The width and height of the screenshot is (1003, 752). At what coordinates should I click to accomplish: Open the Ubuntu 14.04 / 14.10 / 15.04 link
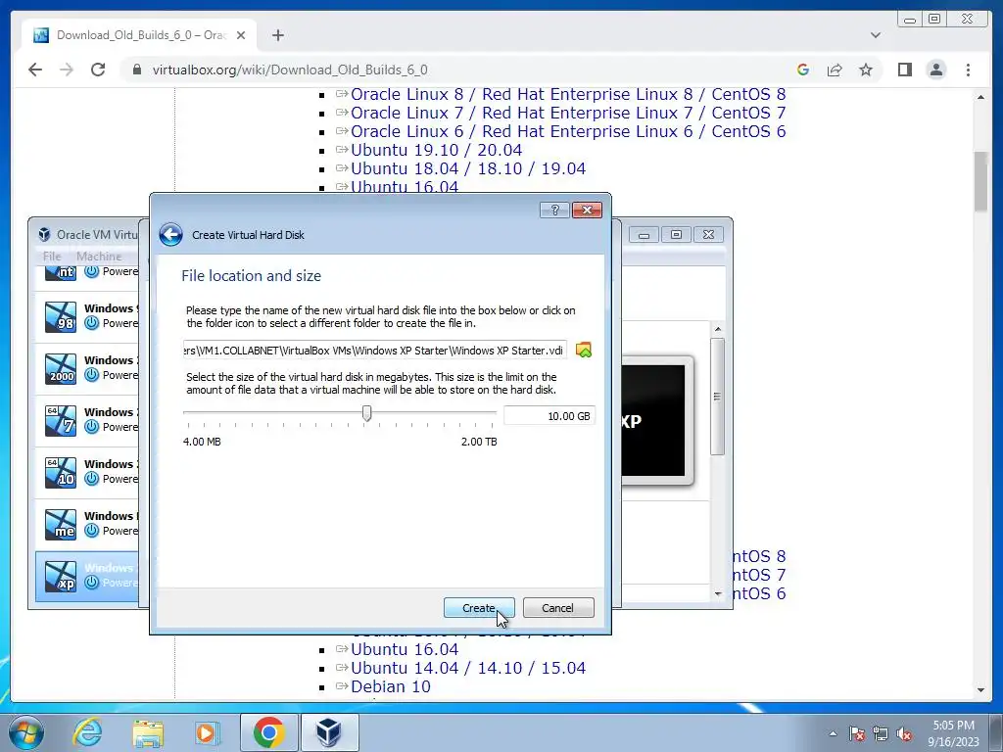pyautogui.click(x=468, y=668)
